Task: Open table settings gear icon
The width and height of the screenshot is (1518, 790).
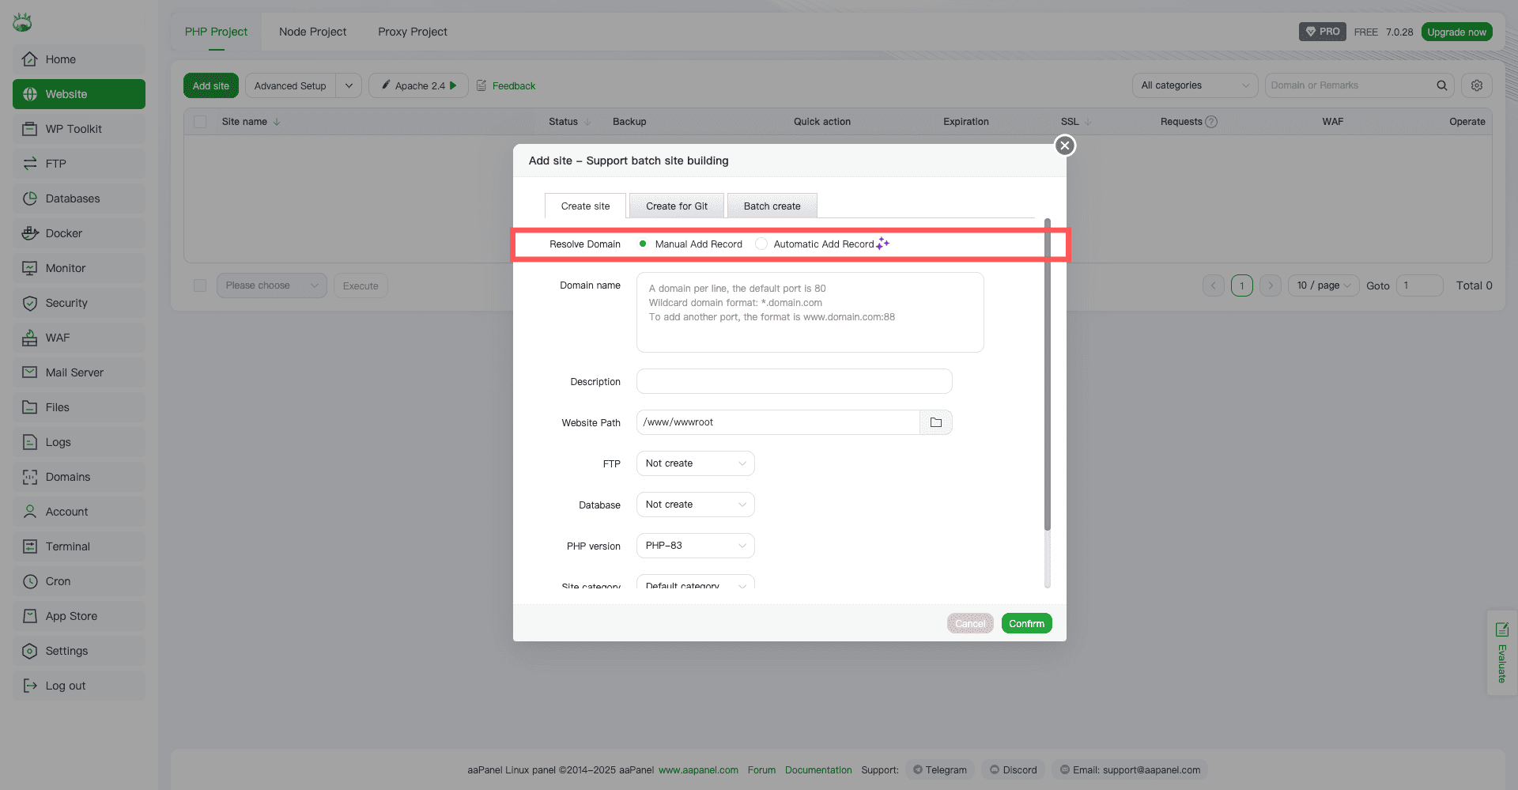Action: [1476, 85]
